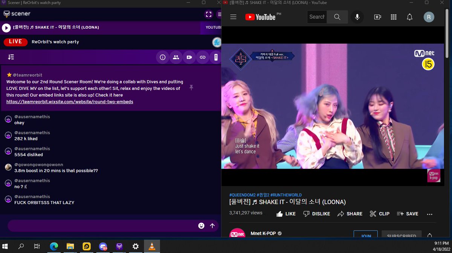
Task: Click the YouTube window scrollbar
Action: click(447, 33)
